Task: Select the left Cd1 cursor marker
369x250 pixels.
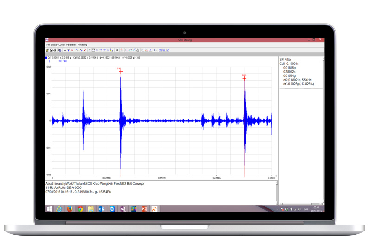Action: point(121,71)
